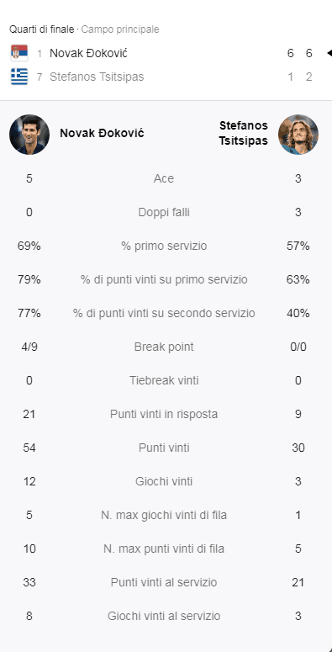Click the Break point row label
Image resolution: width=332 pixels, height=652 pixels.
click(x=164, y=347)
